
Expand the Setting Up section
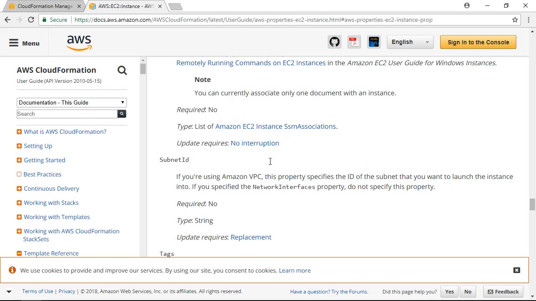click(19, 146)
